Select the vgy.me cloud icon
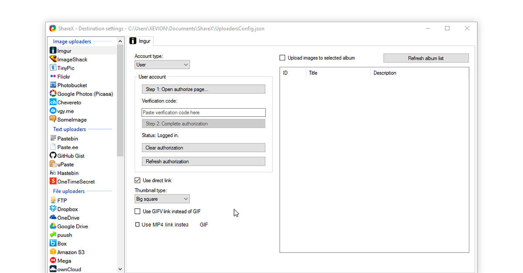 point(53,111)
